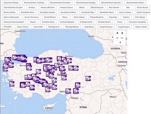Viewport: 151px width, 114px height.
Task: Filter map to Adıyaman-Gölbaşı
Action: tap(11, 3)
